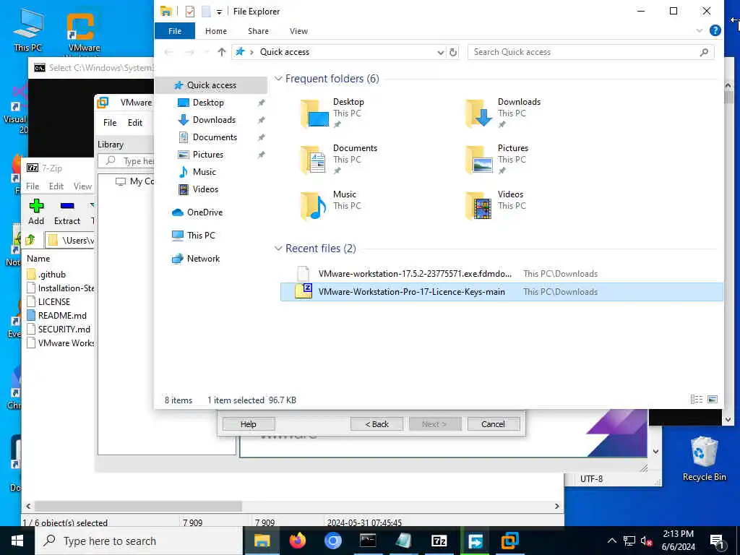Open the VMware Workstation taskbar icon

pos(510,541)
